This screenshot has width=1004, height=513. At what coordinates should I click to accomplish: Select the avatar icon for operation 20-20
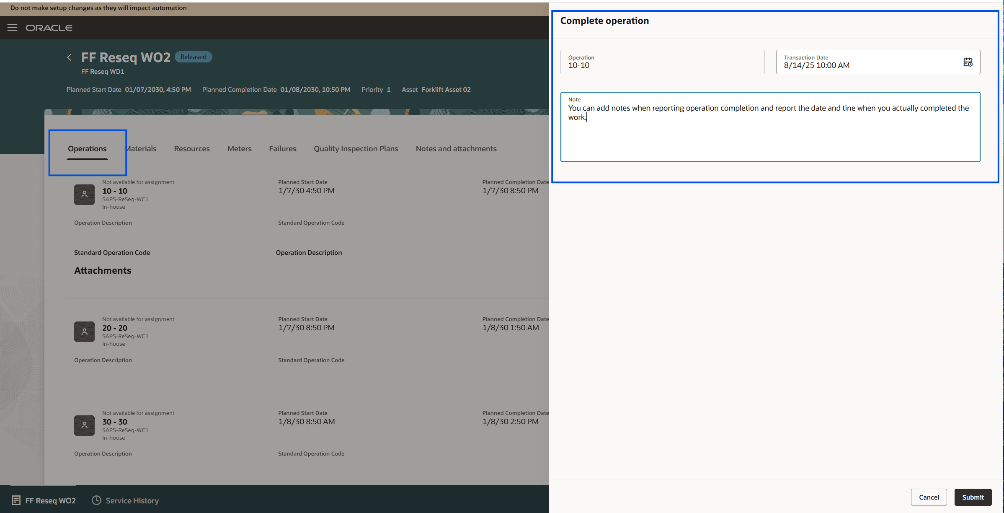tap(84, 332)
